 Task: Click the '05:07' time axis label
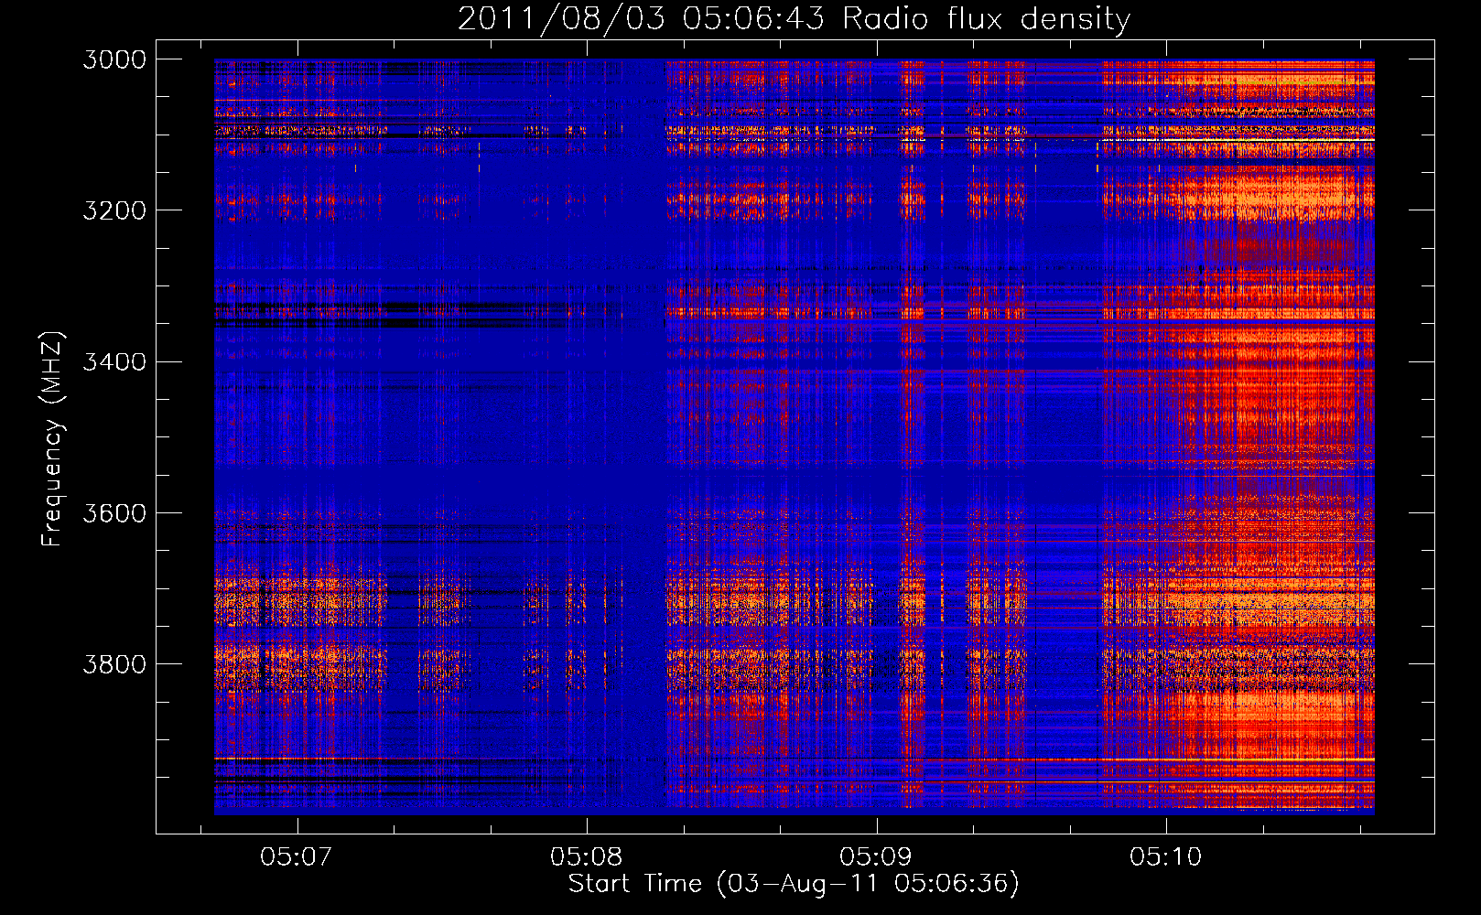(x=296, y=856)
